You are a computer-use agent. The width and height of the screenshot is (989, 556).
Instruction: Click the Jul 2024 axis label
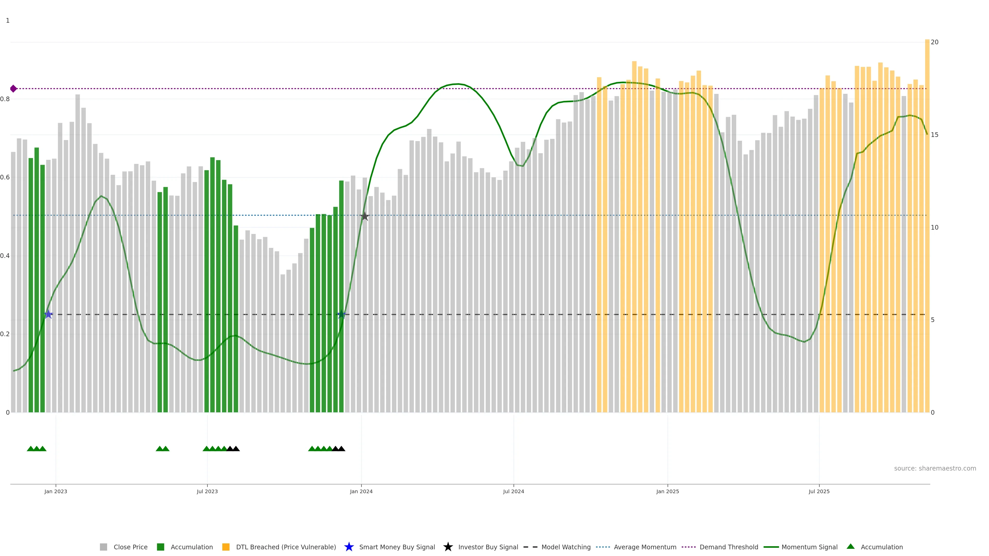click(x=513, y=491)
